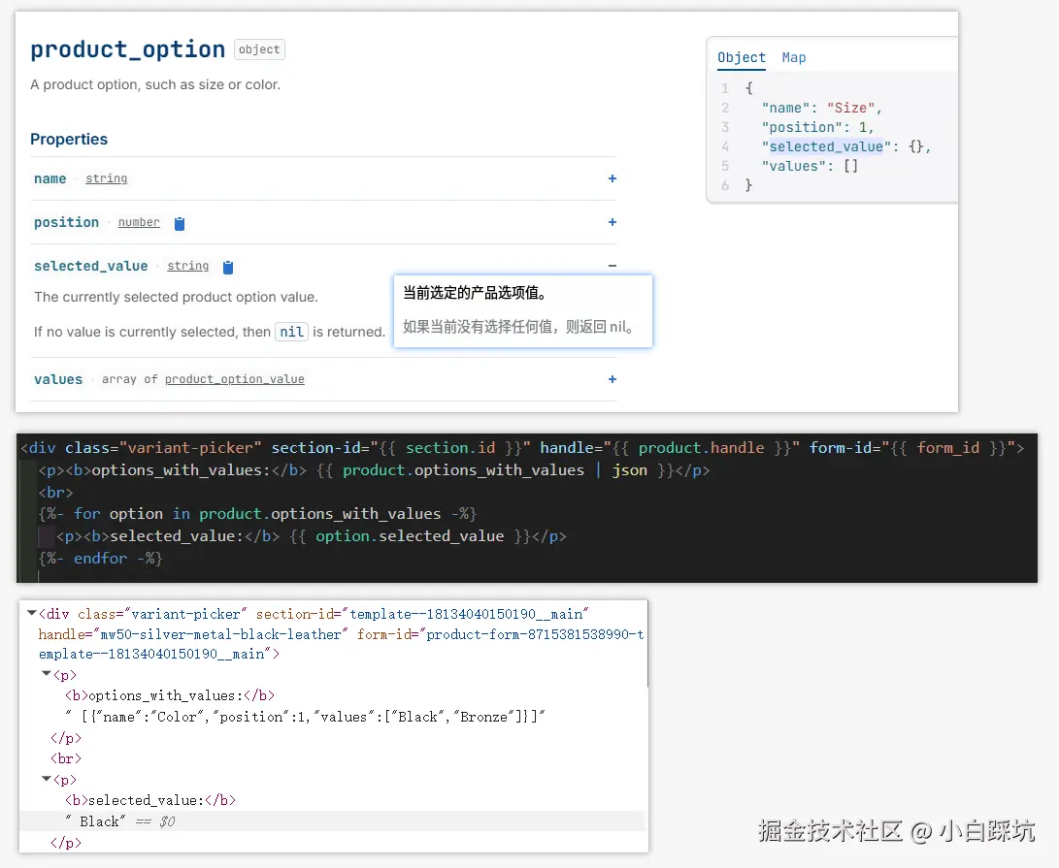Click the Properties section heading
The image size is (1059, 868).
[69, 139]
